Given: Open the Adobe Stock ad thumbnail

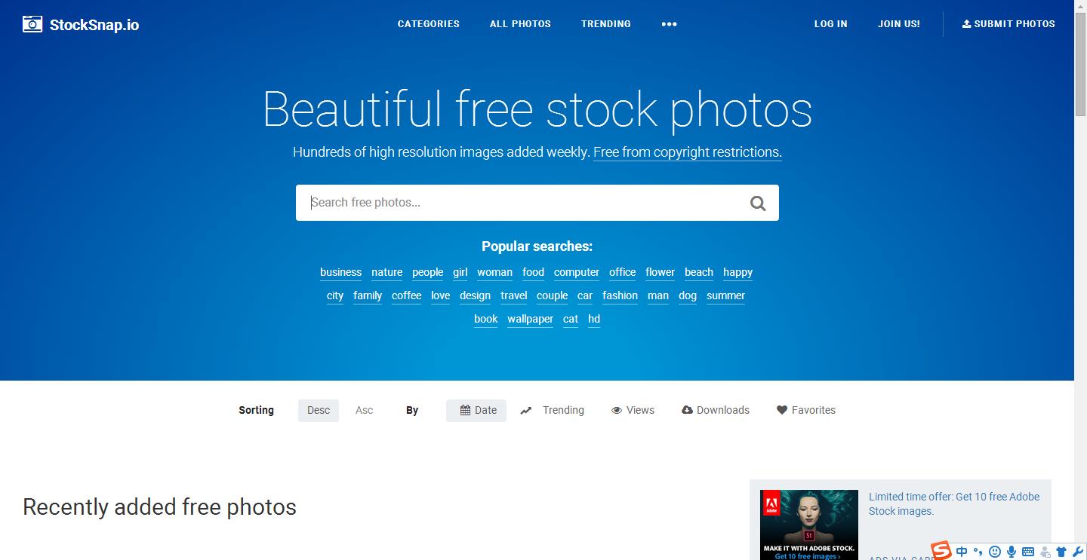Looking at the screenshot, I should pos(809,525).
